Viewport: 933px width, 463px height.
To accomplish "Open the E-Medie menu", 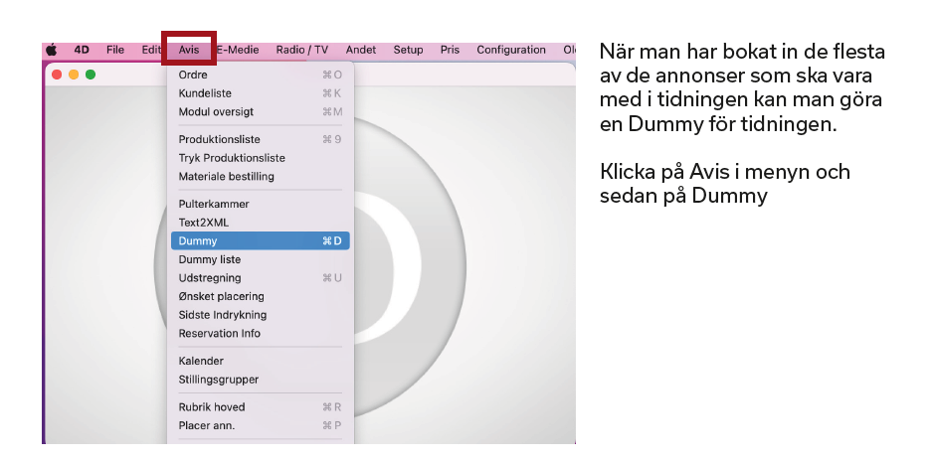I will pos(239,50).
